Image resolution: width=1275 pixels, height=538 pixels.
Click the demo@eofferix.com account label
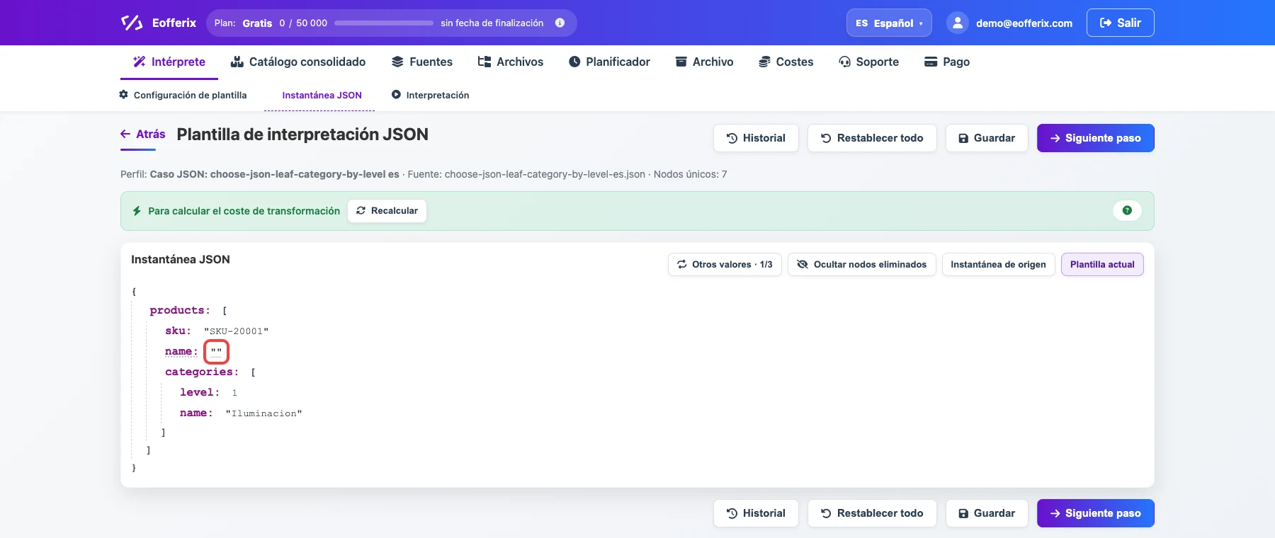[1024, 23]
